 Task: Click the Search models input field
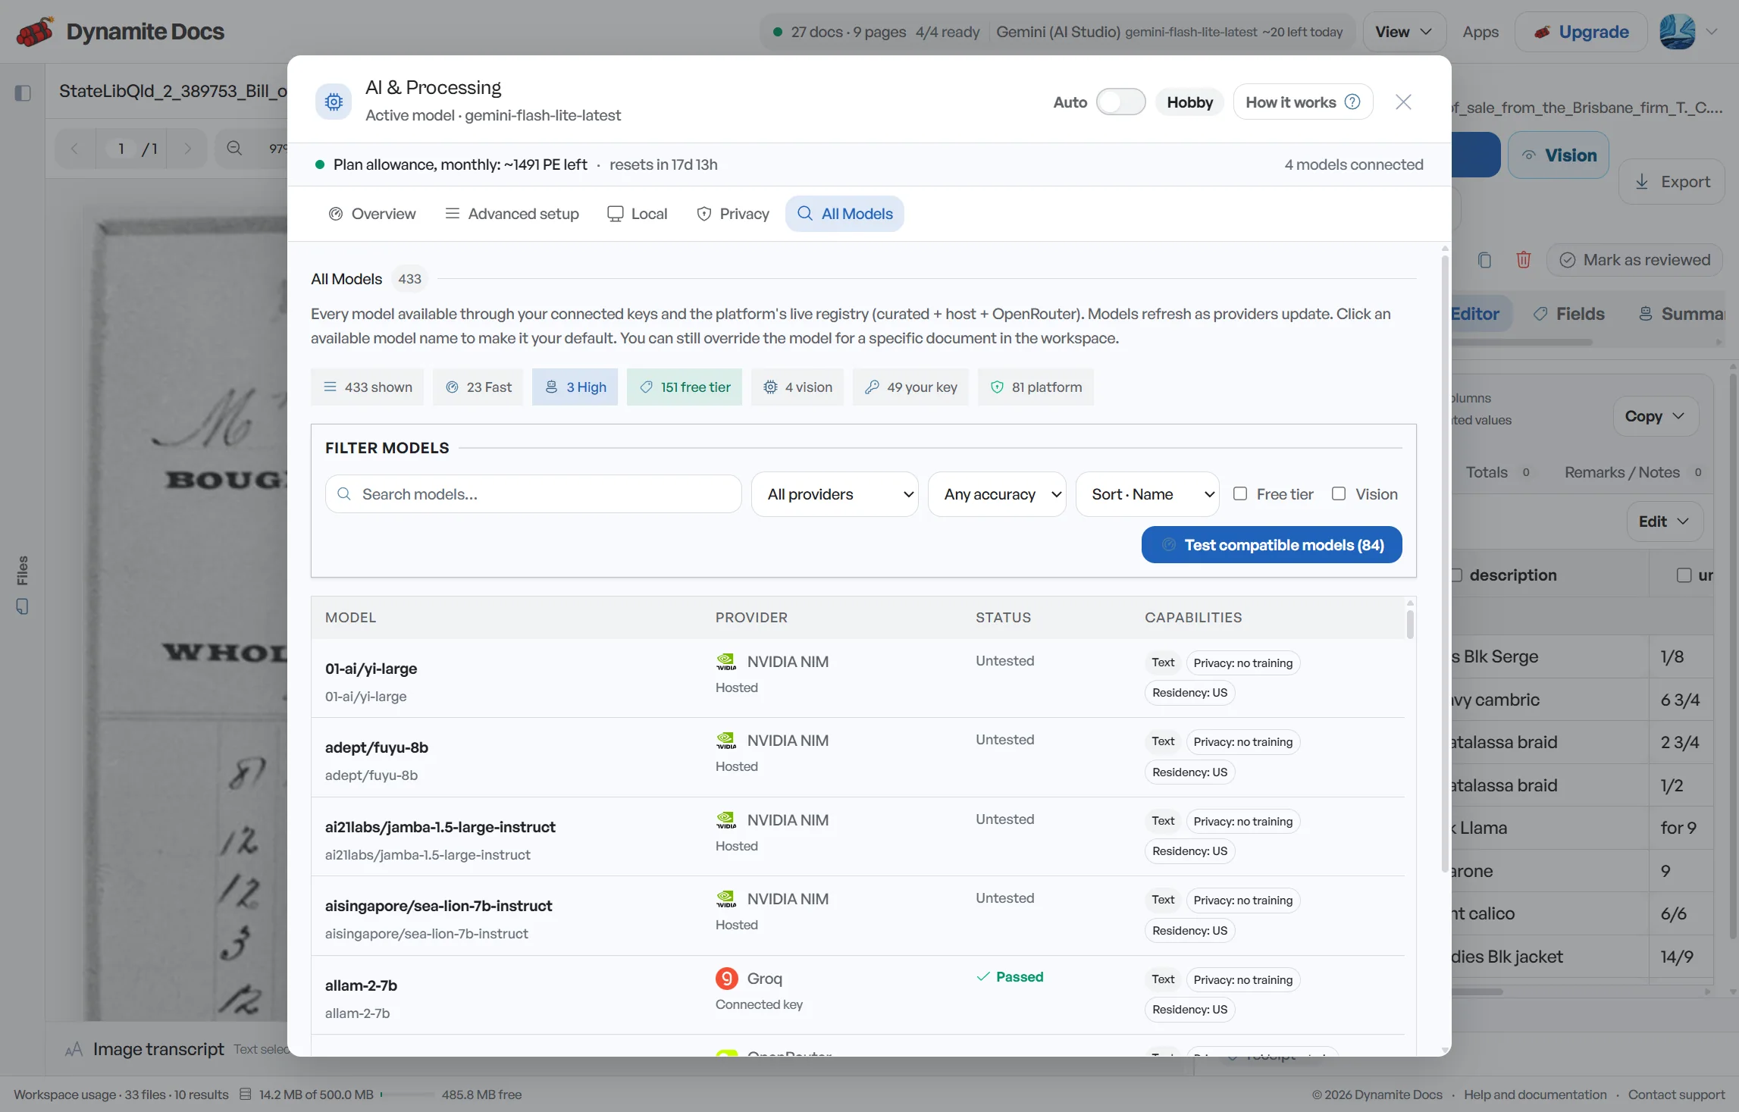tap(534, 494)
